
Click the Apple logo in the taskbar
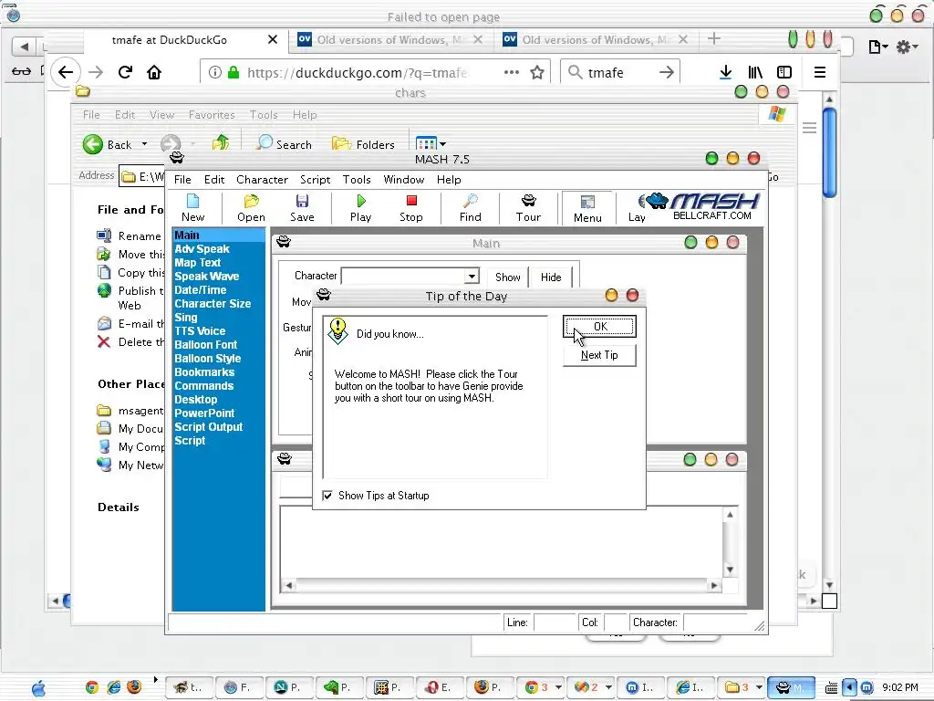coord(38,688)
